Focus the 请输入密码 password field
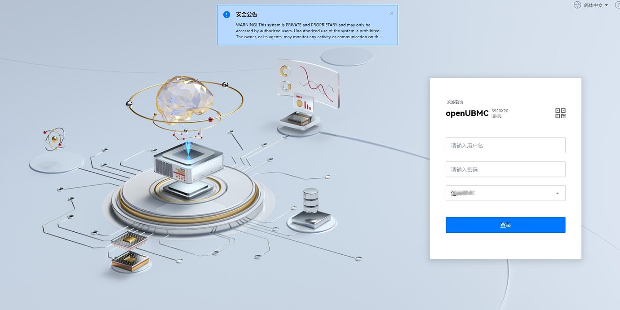 tap(505, 169)
